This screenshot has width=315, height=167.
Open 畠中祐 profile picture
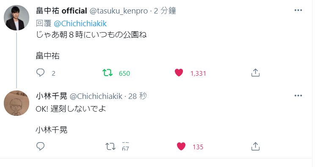point(17,18)
